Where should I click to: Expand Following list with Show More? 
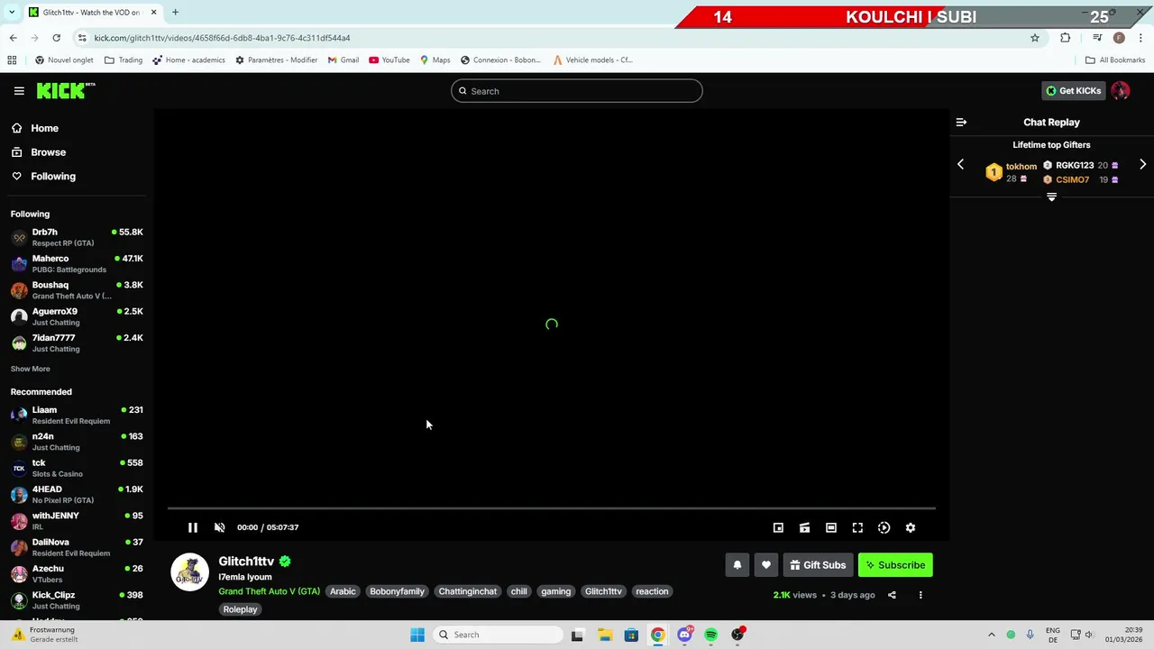(x=30, y=369)
